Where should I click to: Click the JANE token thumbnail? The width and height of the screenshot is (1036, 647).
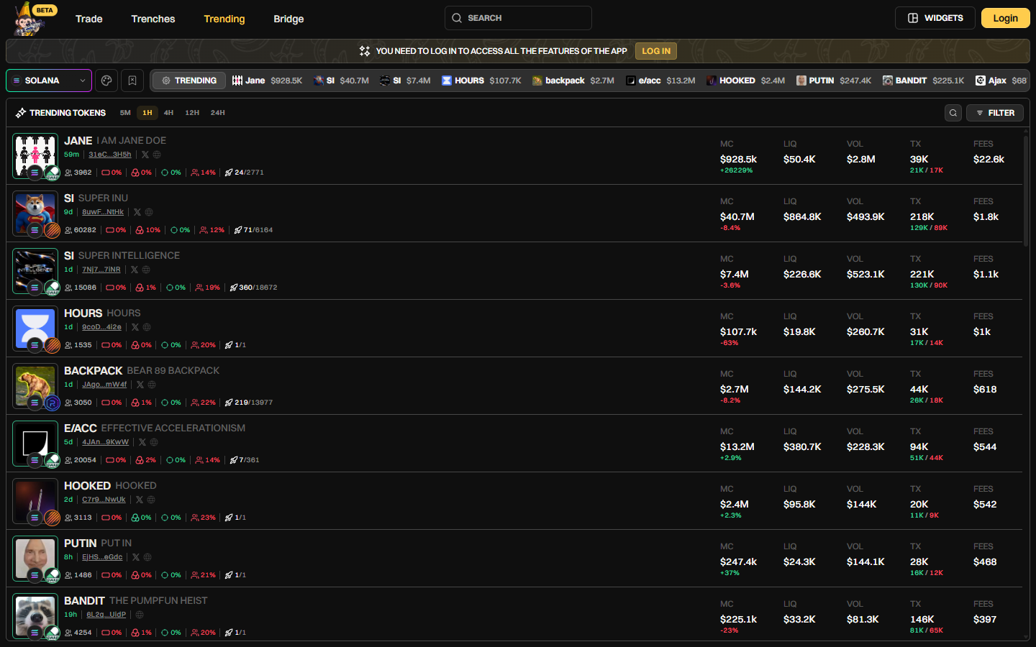click(x=35, y=156)
